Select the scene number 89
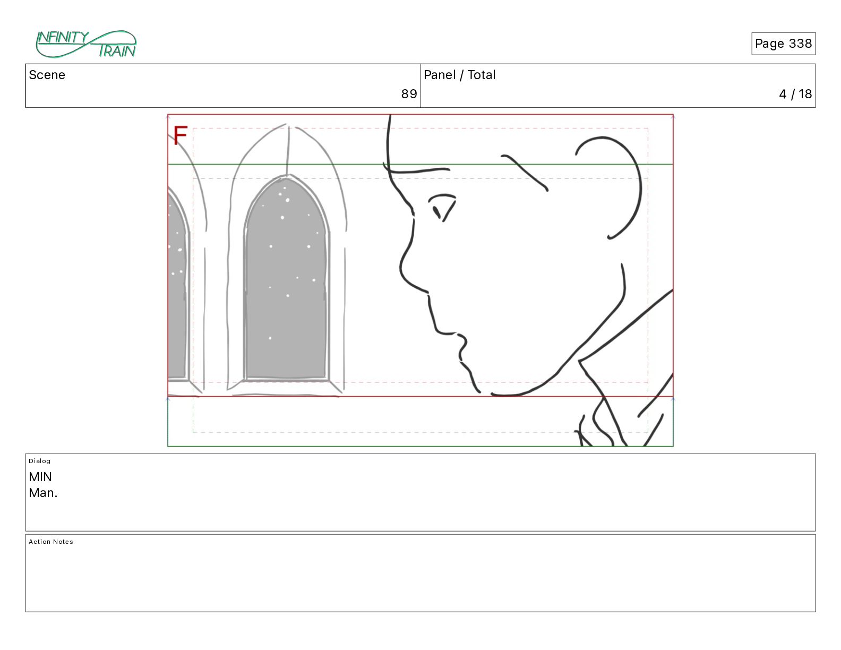 [x=409, y=94]
